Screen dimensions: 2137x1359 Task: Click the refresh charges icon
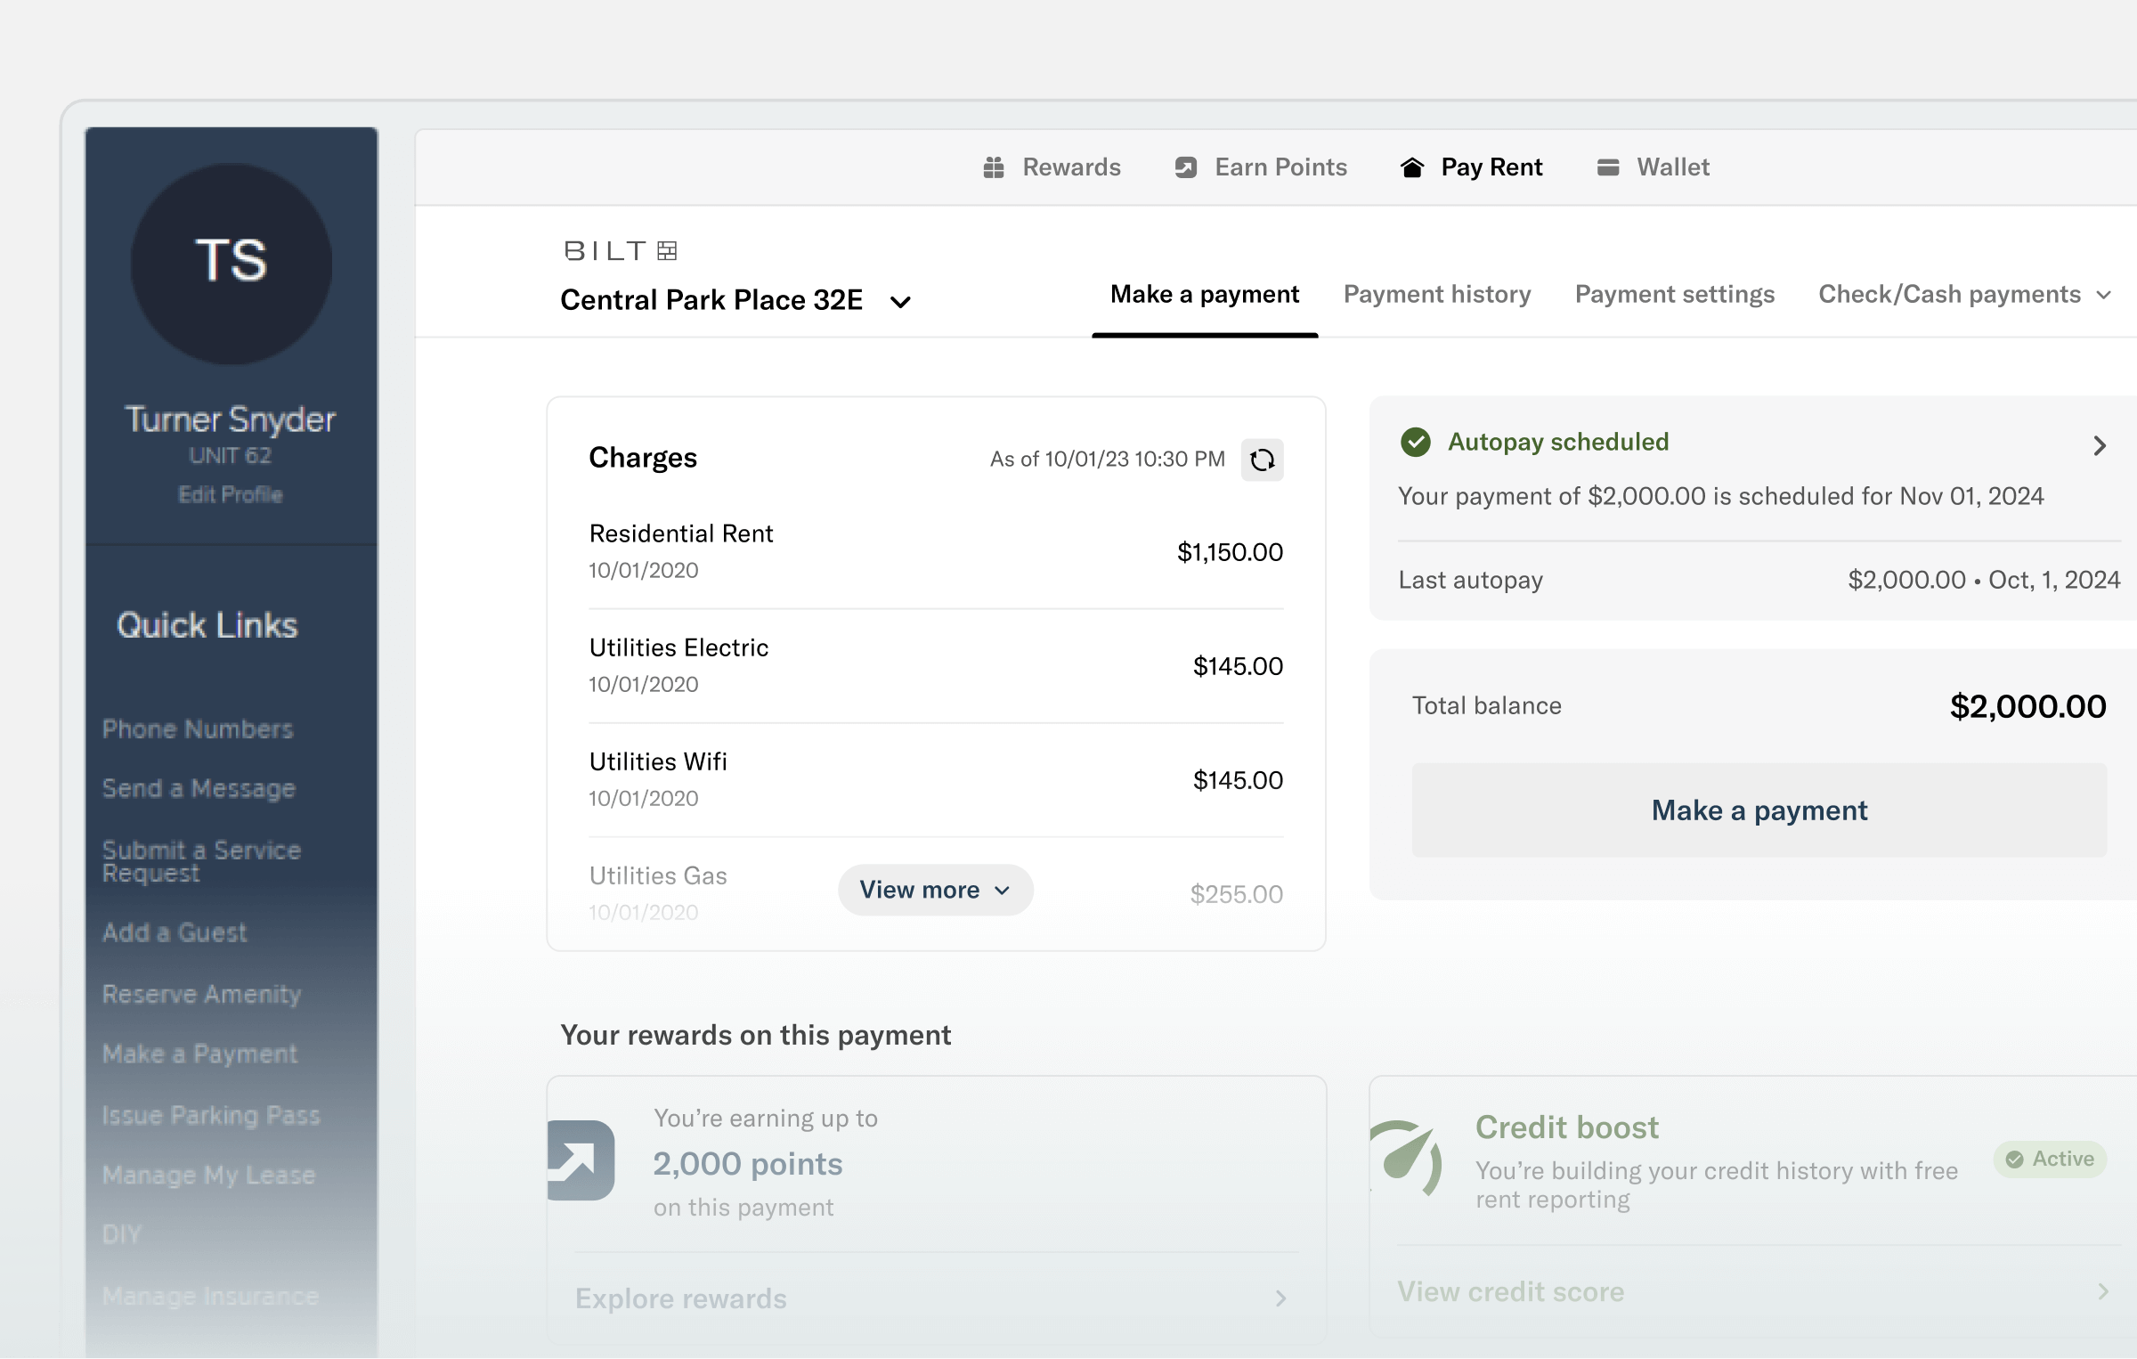1262,460
